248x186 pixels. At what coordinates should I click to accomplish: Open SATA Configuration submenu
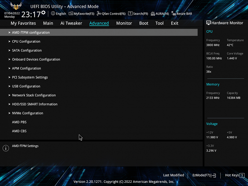pos(27,51)
